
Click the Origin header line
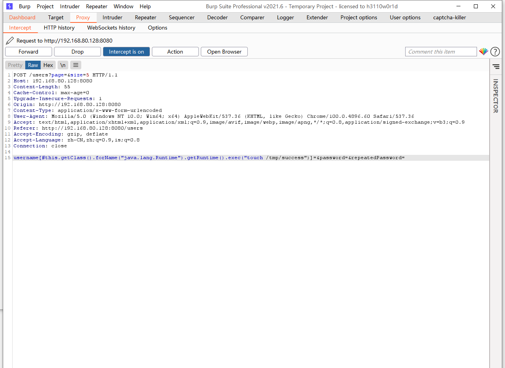(x=67, y=104)
